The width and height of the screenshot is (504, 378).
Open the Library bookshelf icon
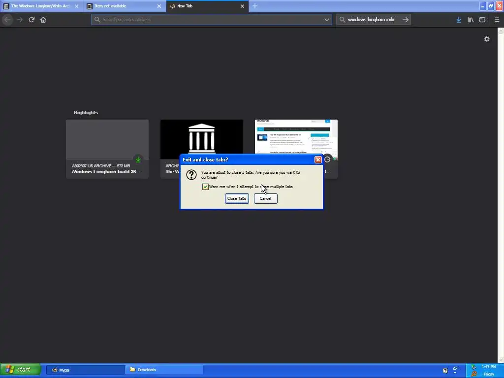click(471, 20)
